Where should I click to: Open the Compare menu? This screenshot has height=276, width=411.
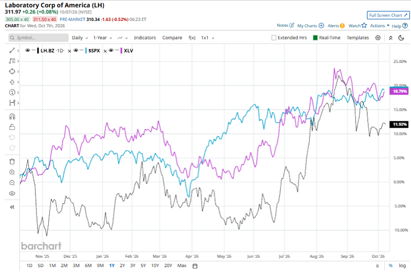172,37
